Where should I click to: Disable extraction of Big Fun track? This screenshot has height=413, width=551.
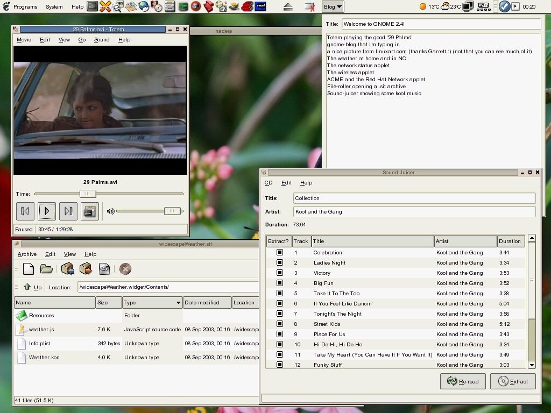tap(279, 283)
